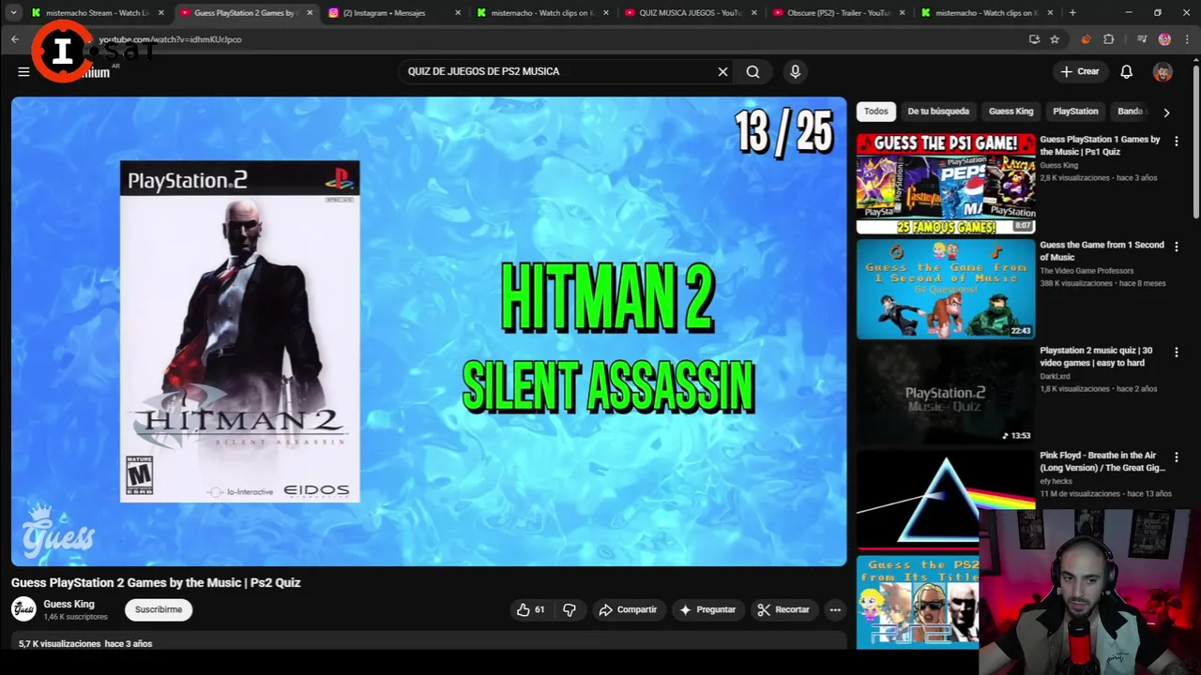
Task: Dislike the video with thumbs down
Action: click(x=569, y=609)
